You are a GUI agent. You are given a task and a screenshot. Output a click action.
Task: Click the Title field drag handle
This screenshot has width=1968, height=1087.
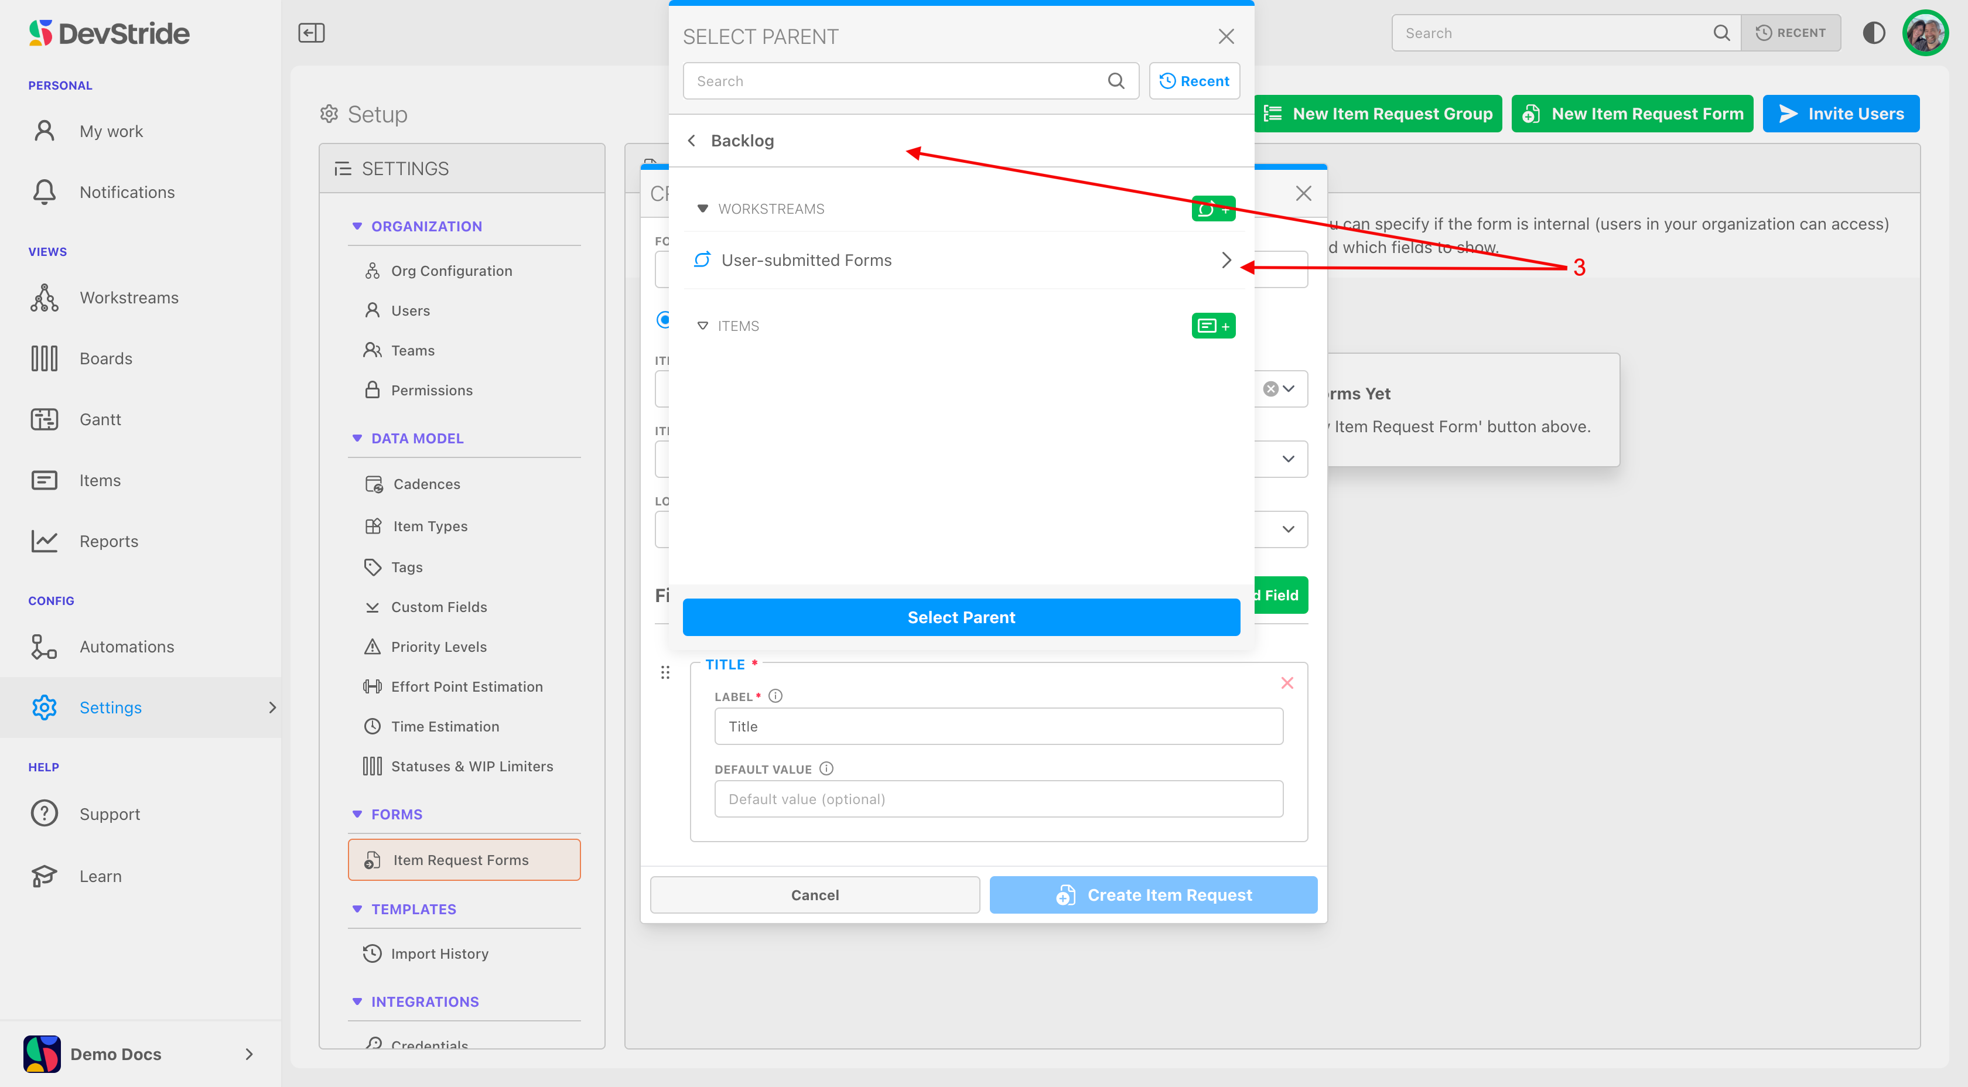point(665,672)
